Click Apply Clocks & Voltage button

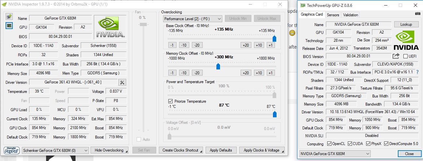pyautogui.click(x=262, y=150)
